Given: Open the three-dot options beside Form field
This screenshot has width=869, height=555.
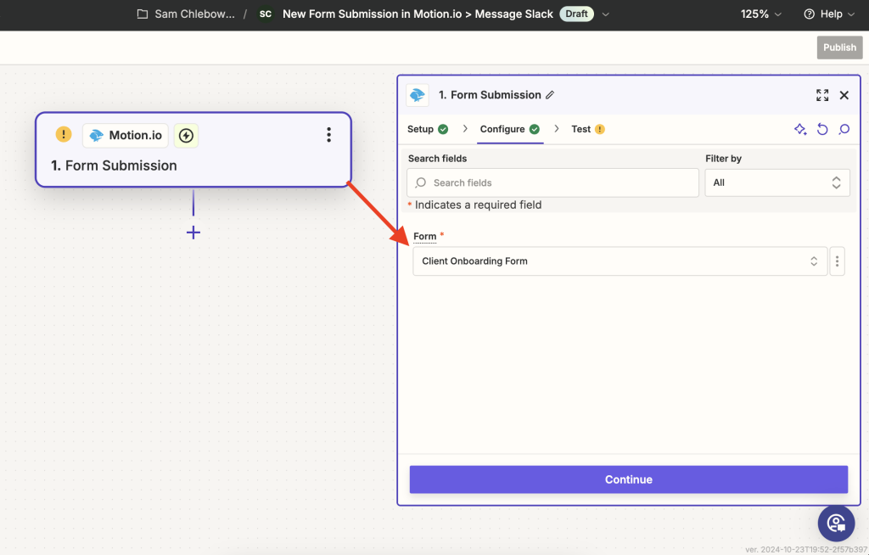Looking at the screenshot, I should click(x=837, y=261).
